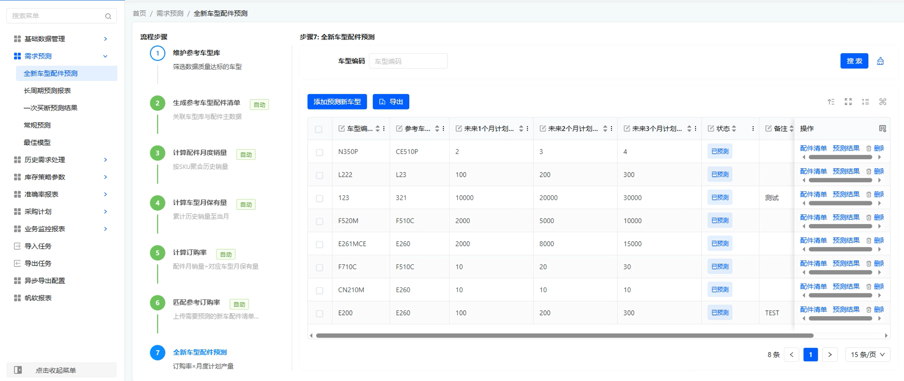This screenshot has height=381, width=904.
Task: Go to 最佳模型 menu item
Action: [x=37, y=142]
